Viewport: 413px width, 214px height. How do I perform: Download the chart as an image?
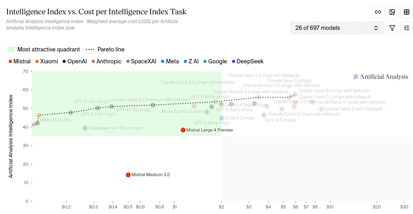point(392,12)
